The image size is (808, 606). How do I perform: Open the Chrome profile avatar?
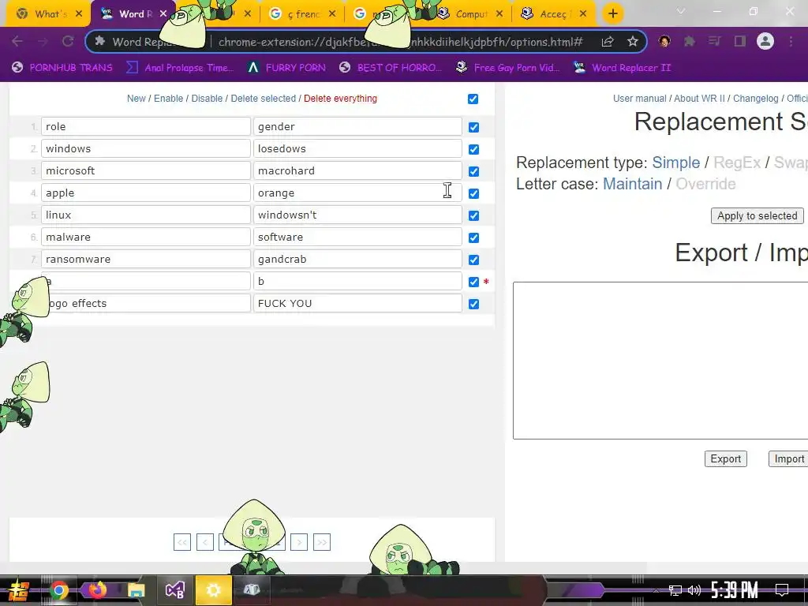point(765,41)
